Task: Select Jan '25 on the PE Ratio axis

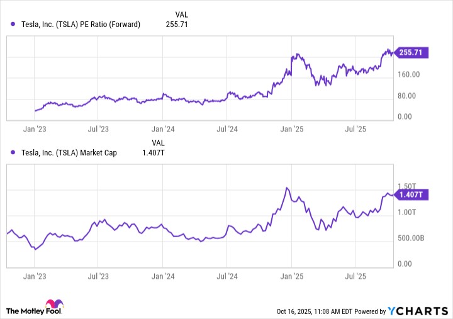Action: pyautogui.click(x=291, y=128)
